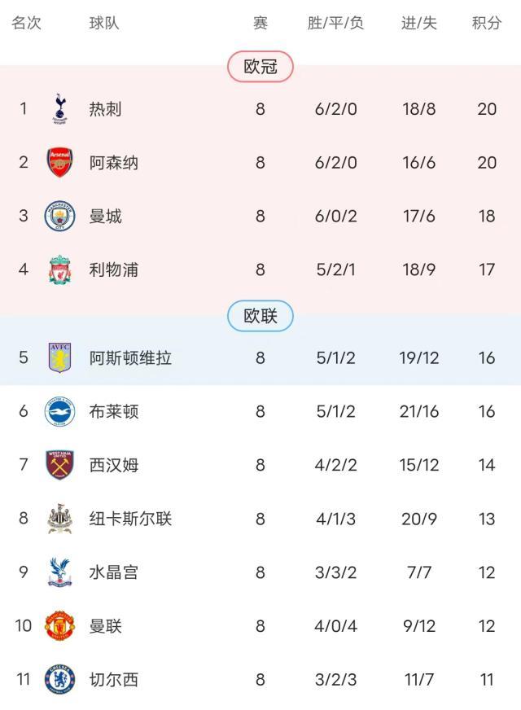
Task: Click the Aston Villa club crest
Action: click(59, 358)
